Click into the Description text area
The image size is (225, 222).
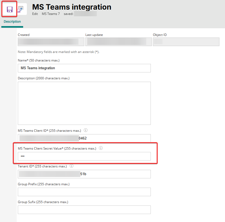click(84, 103)
